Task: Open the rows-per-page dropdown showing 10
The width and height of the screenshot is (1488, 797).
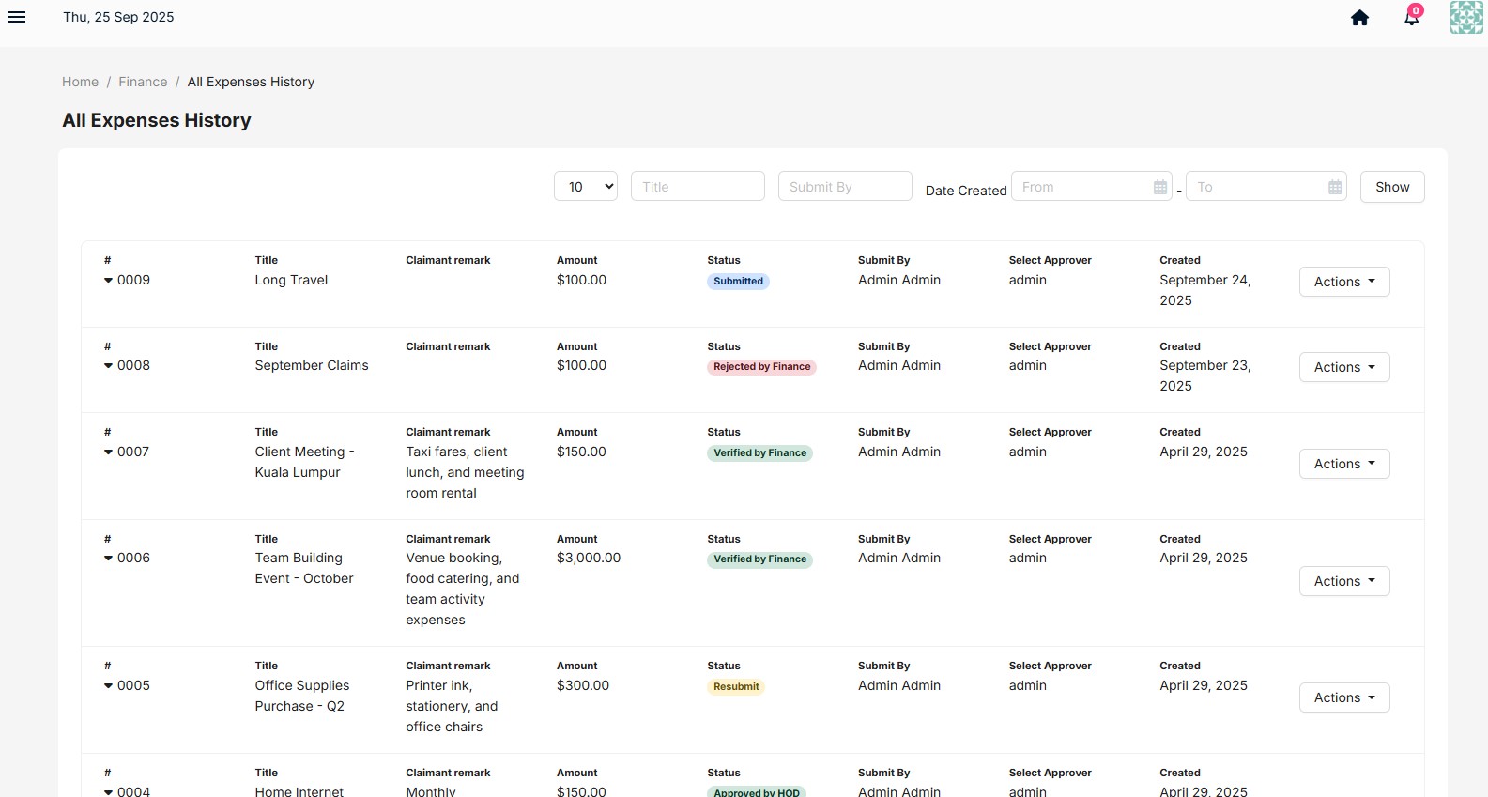Action: tap(586, 186)
